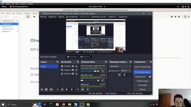Lock the screen capture source
Viewport: 191px width, 107px height.
tap(76, 70)
